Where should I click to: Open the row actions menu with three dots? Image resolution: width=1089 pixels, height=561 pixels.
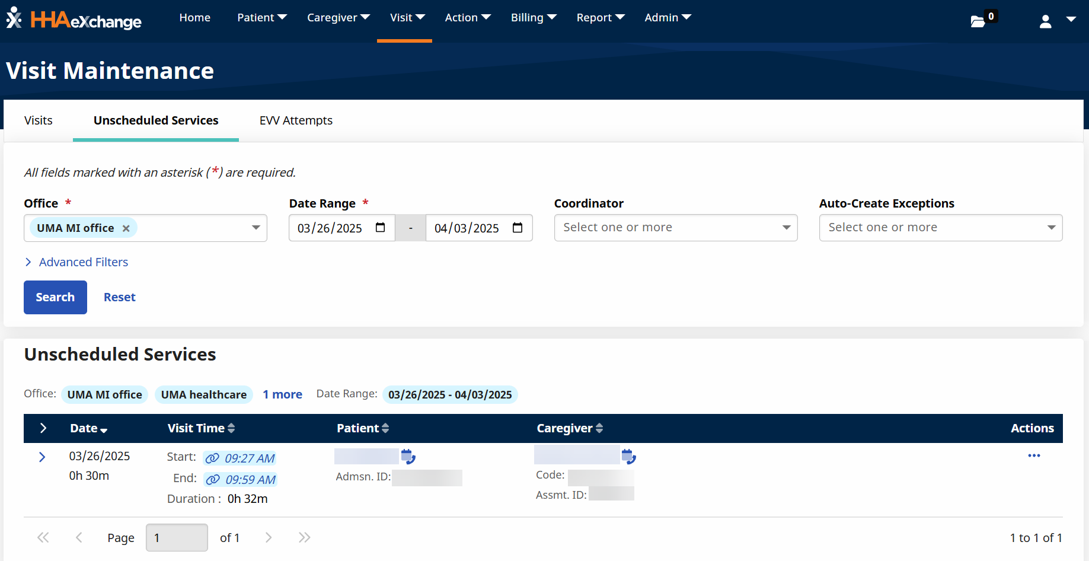coord(1034,455)
